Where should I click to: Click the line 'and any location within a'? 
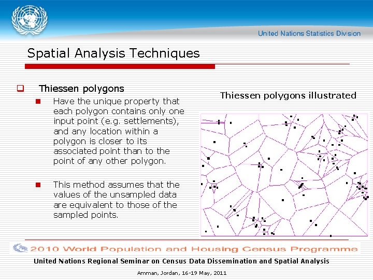pos(106,131)
